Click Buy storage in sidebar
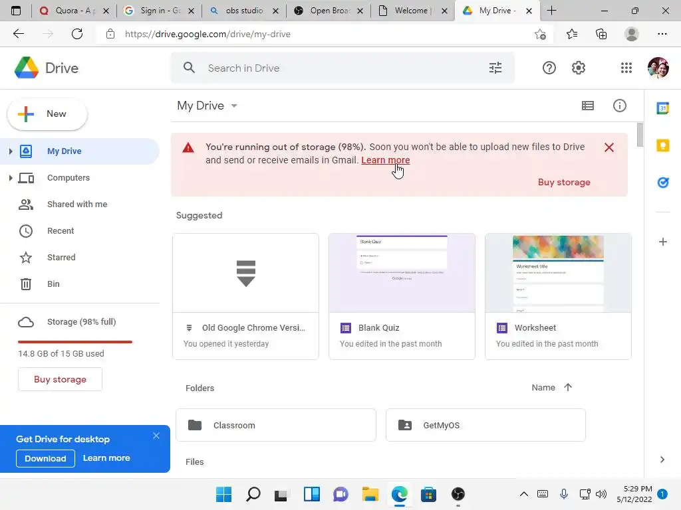681x510 pixels. click(x=60, y=379)
